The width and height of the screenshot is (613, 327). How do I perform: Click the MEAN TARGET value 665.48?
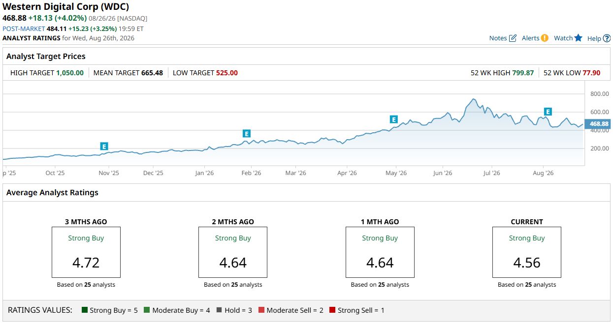click(x=152, y=73)
